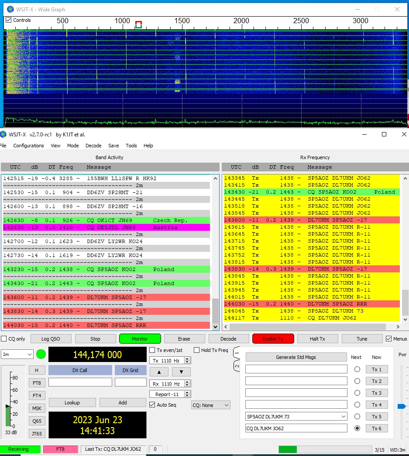Open the Configurations menu

[x=28, y=146]
